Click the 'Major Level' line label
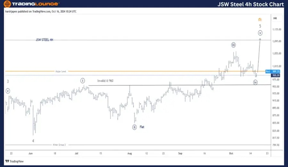Screen dimensions: 288x167 [x=60, y=71]
